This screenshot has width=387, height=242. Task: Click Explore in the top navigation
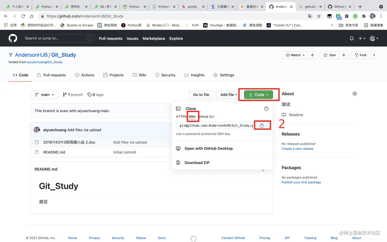pyautogui.click(x=176, y=38)
